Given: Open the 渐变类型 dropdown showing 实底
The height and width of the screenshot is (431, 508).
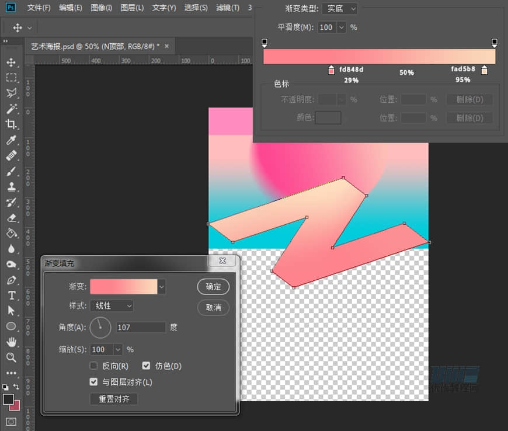Looking at the screenshot, I should click(340, 9).
